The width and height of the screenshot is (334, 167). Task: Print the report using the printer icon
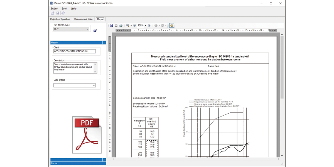[121, 25]
